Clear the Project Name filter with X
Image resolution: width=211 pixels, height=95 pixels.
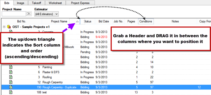tap(29, 14)
